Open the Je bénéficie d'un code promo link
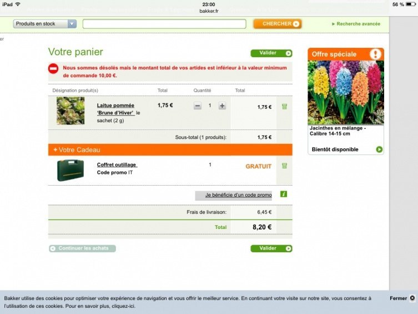Image resolution: width=418 pixels, height=314 pixels. [x=238, y=195]
